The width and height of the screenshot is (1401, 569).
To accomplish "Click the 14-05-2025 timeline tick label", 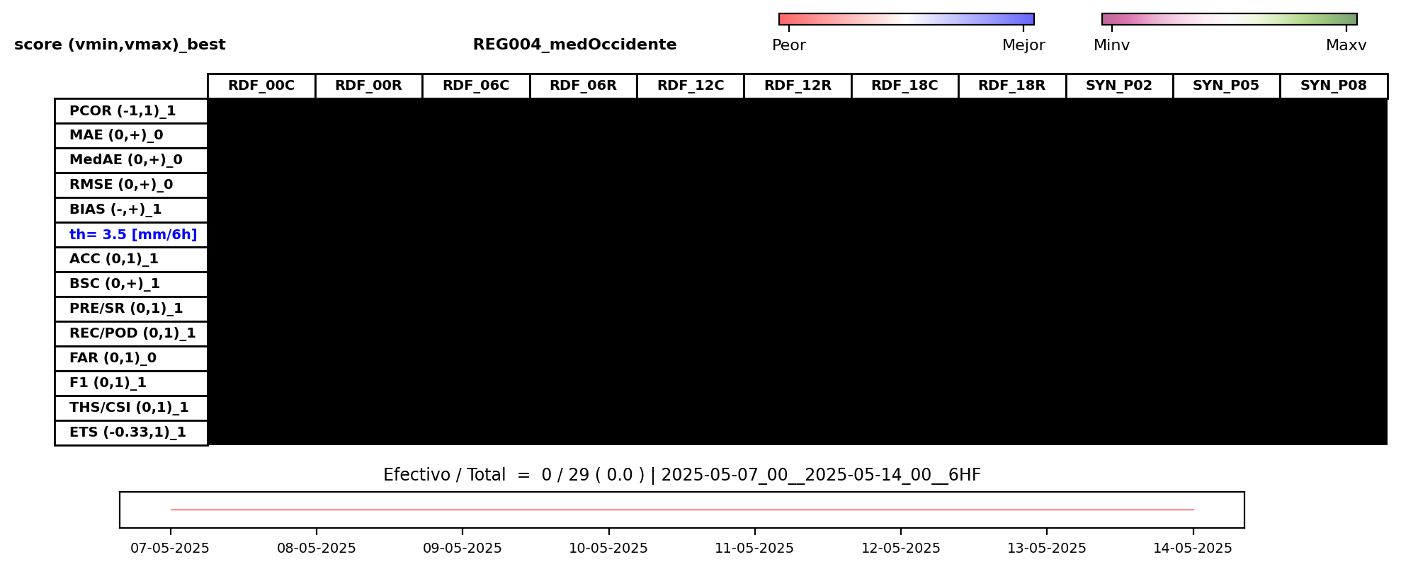I will [x=1193, y=548].
